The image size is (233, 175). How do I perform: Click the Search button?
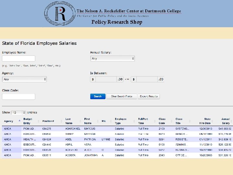click(x=98, y=97)
